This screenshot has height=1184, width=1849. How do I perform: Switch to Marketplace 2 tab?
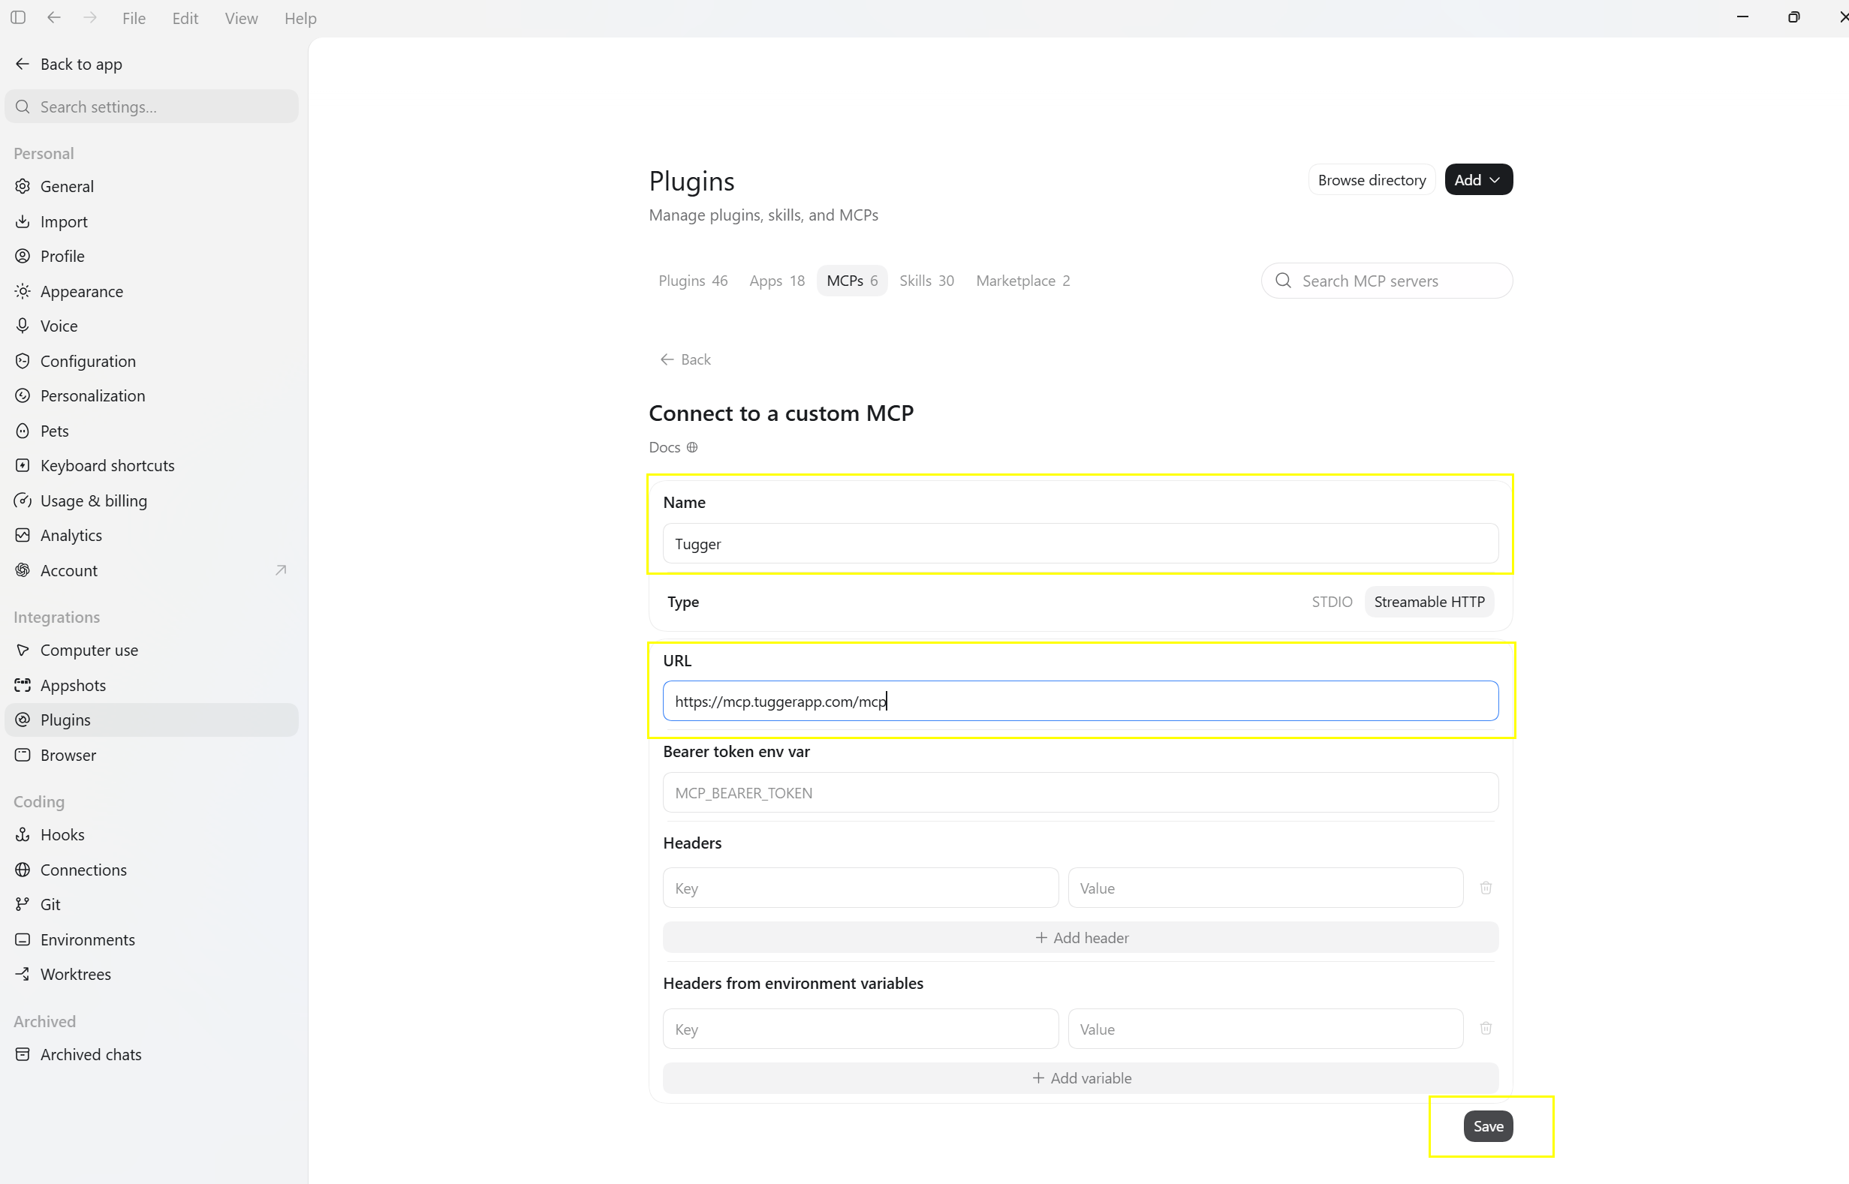pos(1023,281)
